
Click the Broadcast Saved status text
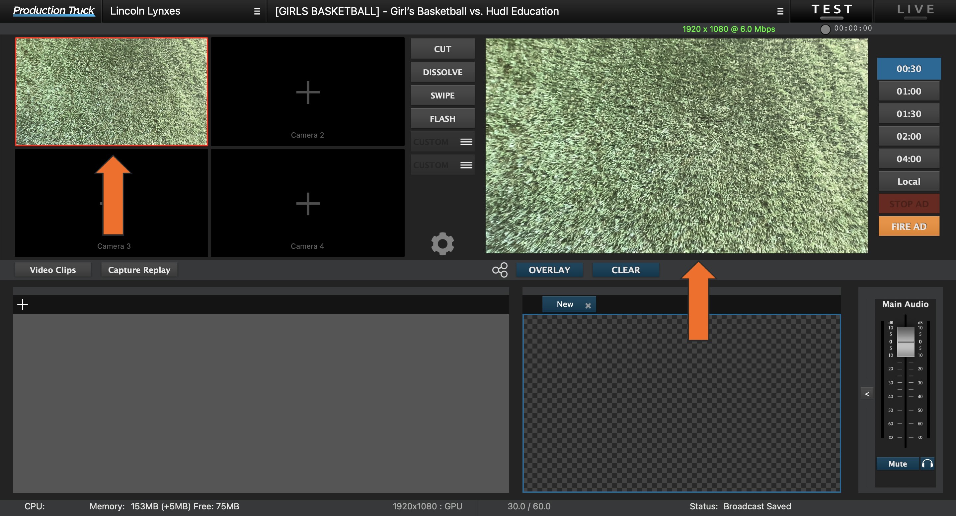click(x=757, y=506)
